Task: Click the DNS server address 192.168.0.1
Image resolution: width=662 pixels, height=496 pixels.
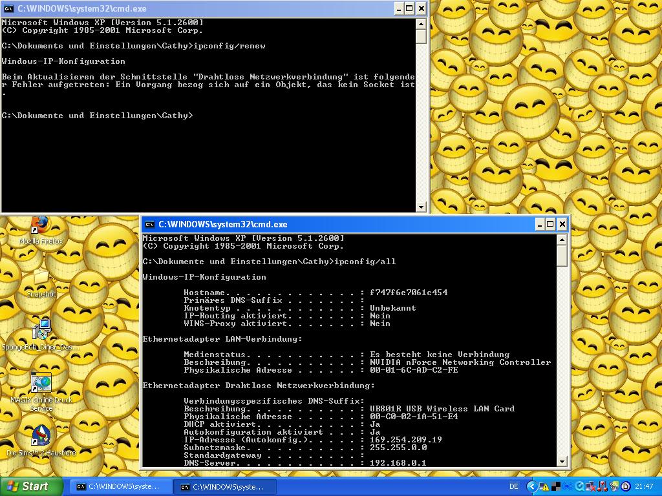Action: 398,462
